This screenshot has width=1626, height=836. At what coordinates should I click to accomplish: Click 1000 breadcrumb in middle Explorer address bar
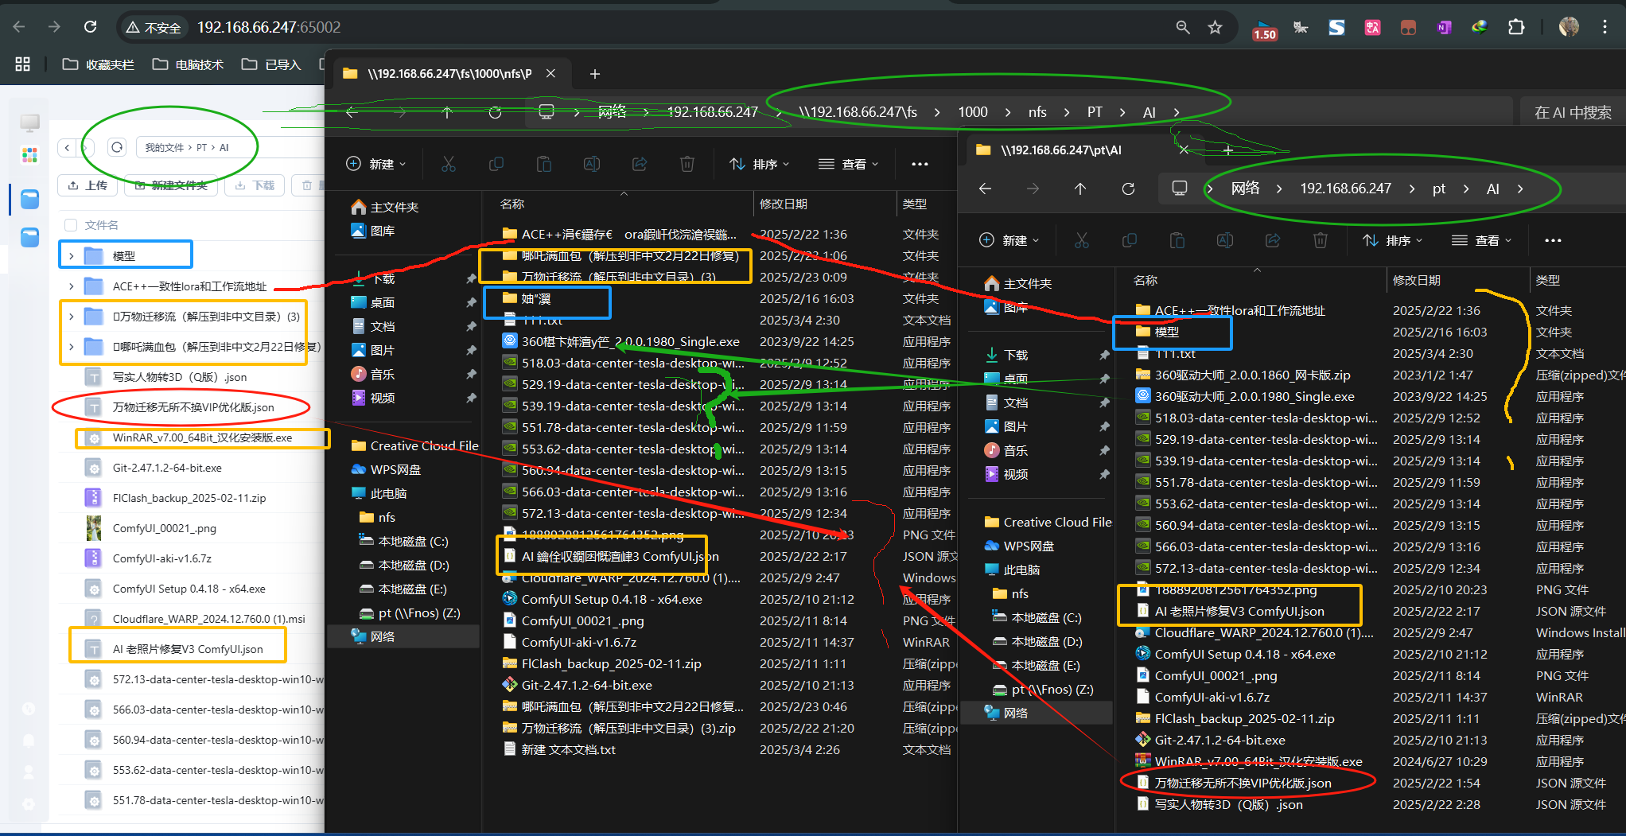973,112
